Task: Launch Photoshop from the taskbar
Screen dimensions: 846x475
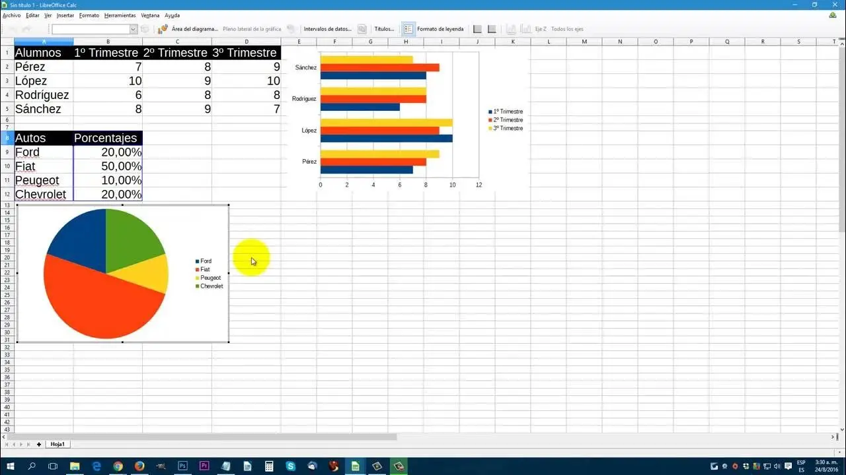Action: coord(182,466)
